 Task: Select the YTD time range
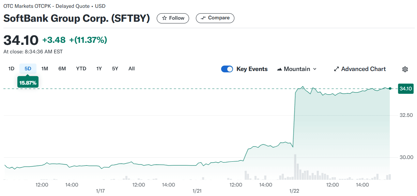click(x=81, y=69)
